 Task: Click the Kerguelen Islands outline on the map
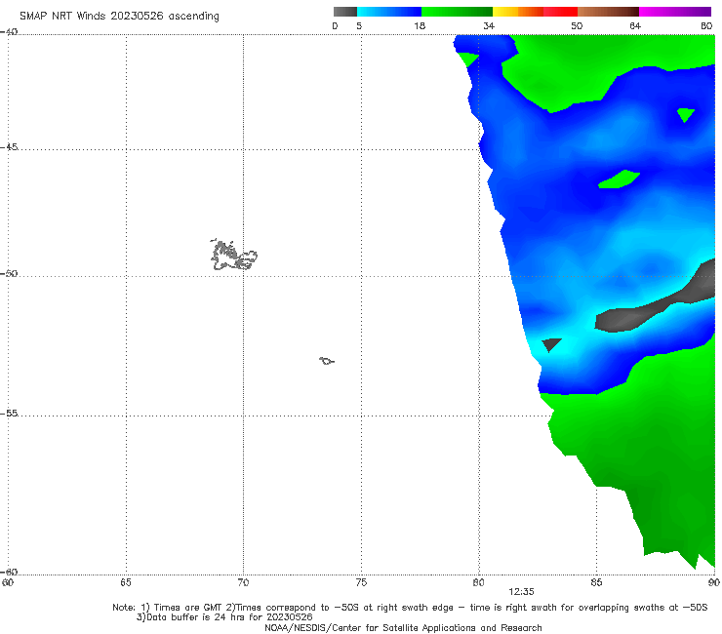pyautogui.click(x=233, y=255)
